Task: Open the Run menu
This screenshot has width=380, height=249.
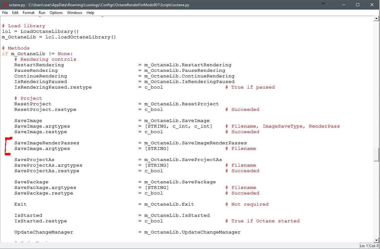Action: tap(42, 13)
